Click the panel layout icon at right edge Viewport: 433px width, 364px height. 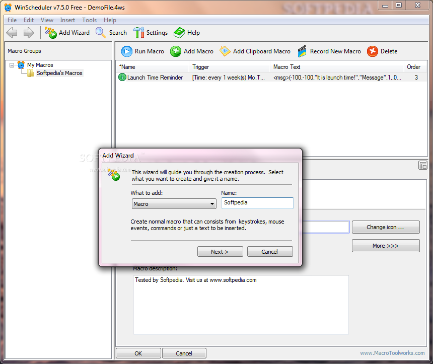pos(423,166)
